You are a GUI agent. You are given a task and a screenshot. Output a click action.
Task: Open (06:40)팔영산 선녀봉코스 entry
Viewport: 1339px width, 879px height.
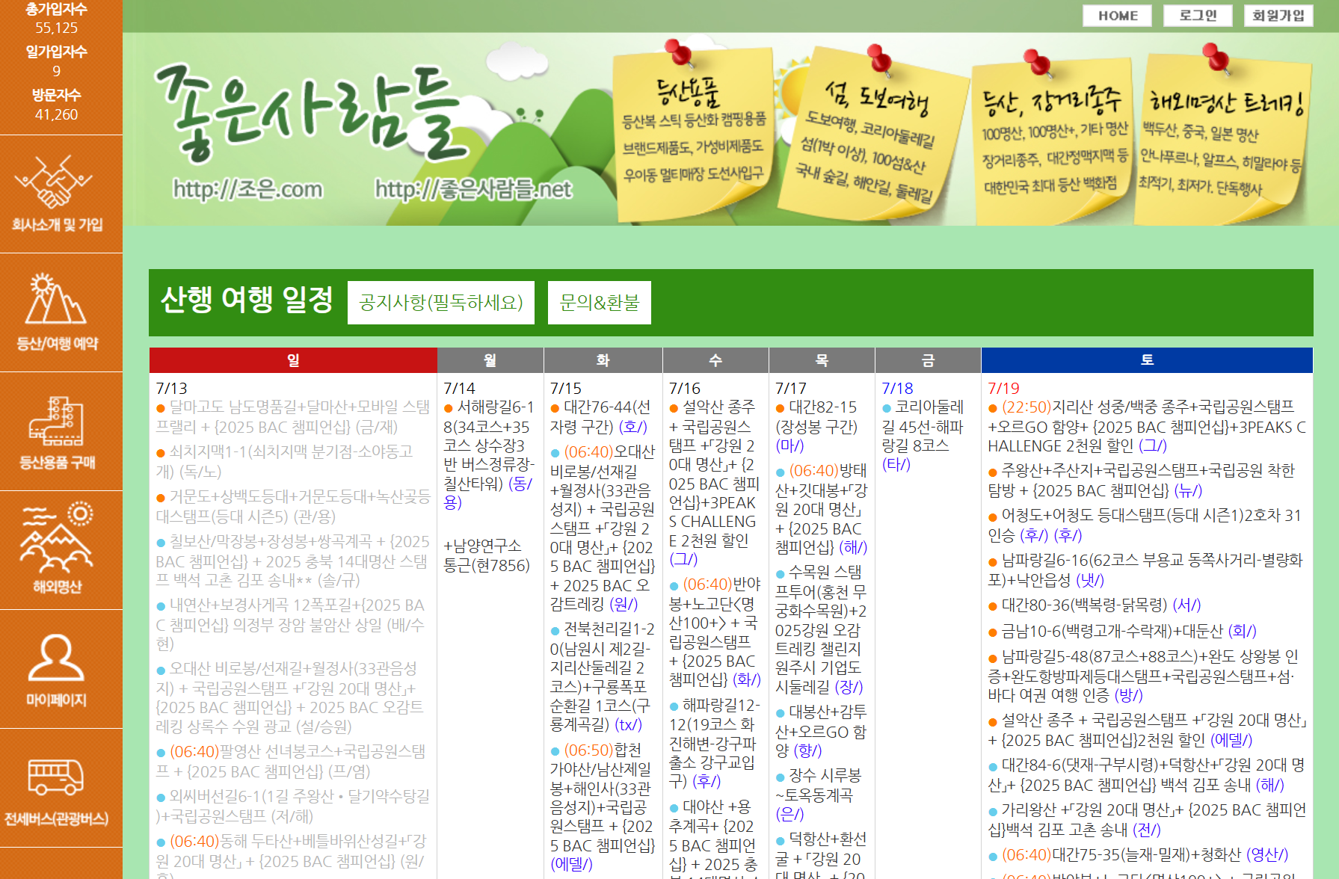pos(291,761)
